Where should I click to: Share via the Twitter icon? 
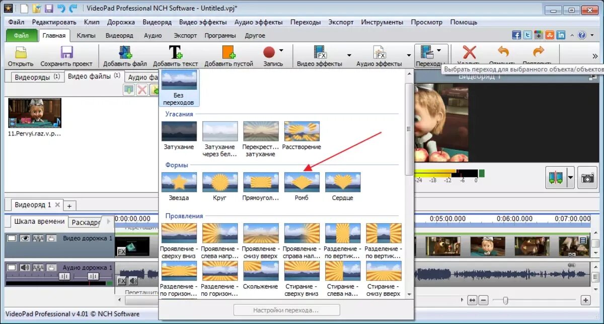(x=527, y=35)
